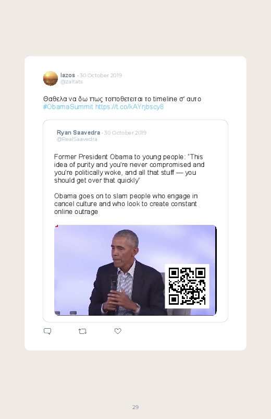The height and width of the screenshot is (419, 271).
Task: Click the quoted tweet's 30 October 2019 date
Action: point(125,133)
